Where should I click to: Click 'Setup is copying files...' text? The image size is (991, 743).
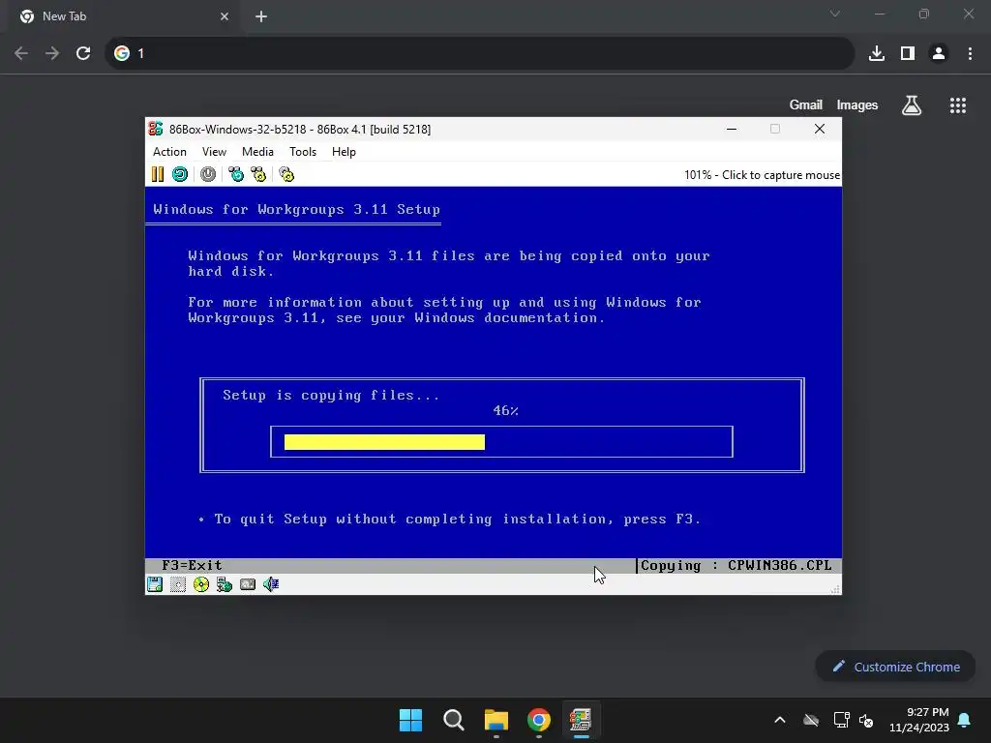point(331,396)
